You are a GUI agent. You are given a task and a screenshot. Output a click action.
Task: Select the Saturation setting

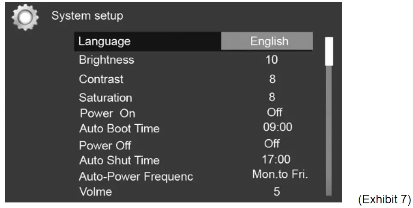(105, 98)
